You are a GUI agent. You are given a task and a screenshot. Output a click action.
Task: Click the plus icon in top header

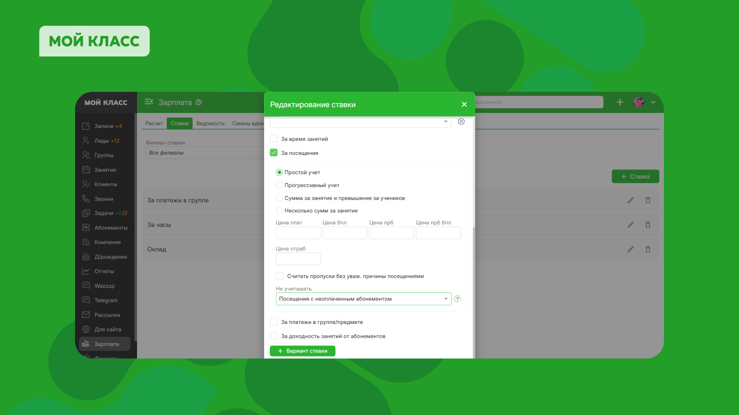(620, 102)
